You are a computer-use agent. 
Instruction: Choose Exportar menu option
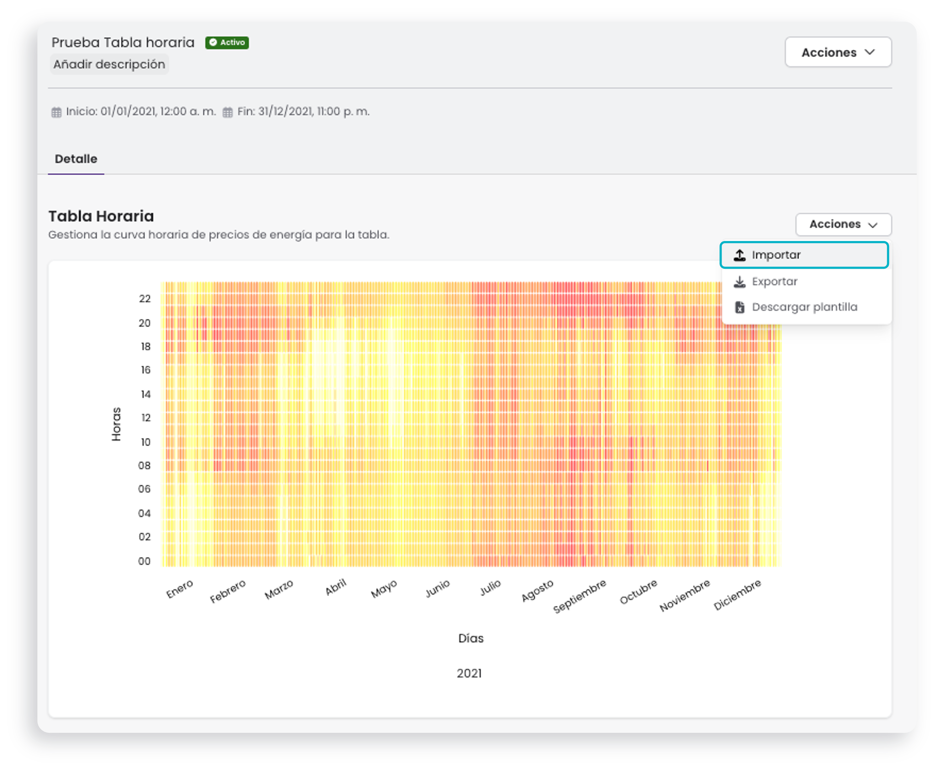click(x=804, y=282)
